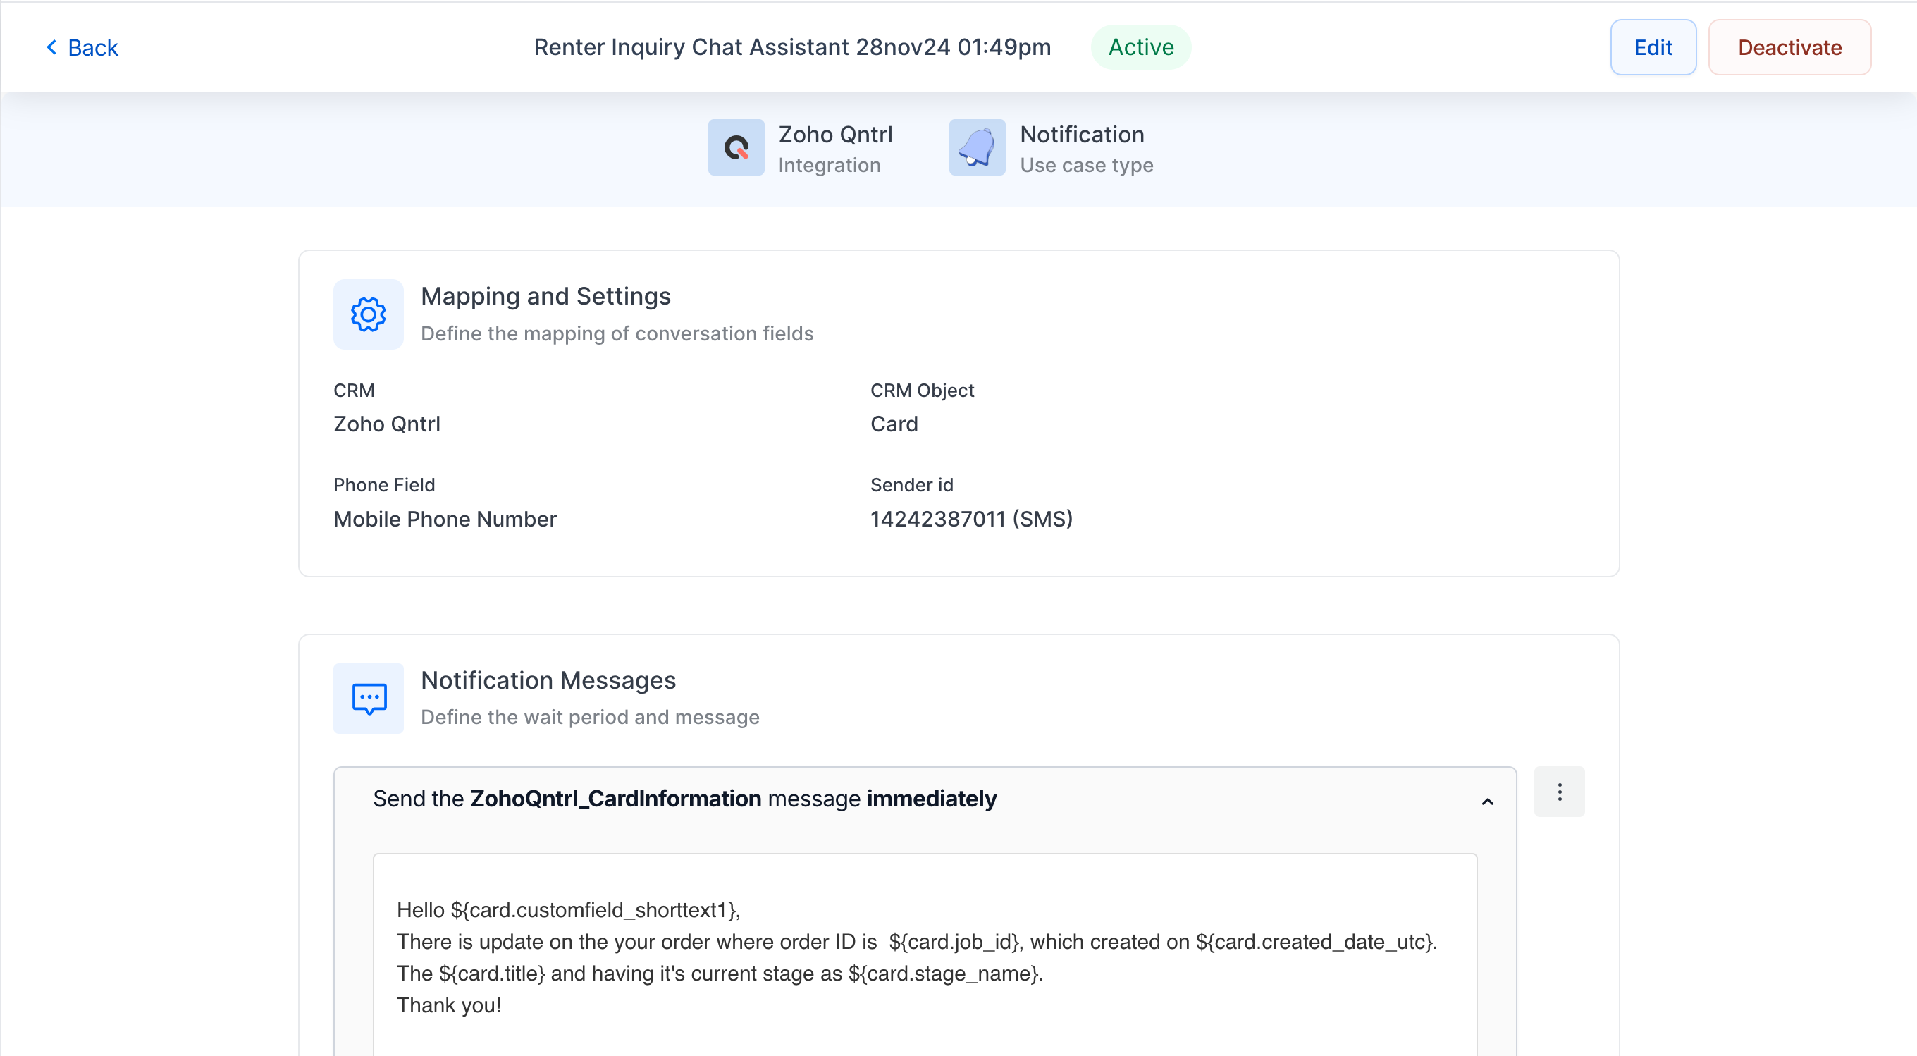This screenshot has height=1056, width=1917.
Task: Click the Mapping and Settings heading
Action: (x=545, y=296)
